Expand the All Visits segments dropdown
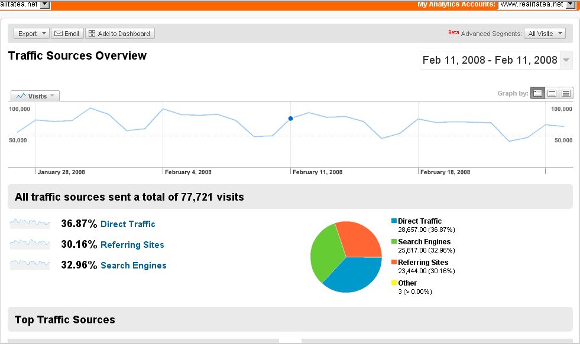 pos(545,34)
